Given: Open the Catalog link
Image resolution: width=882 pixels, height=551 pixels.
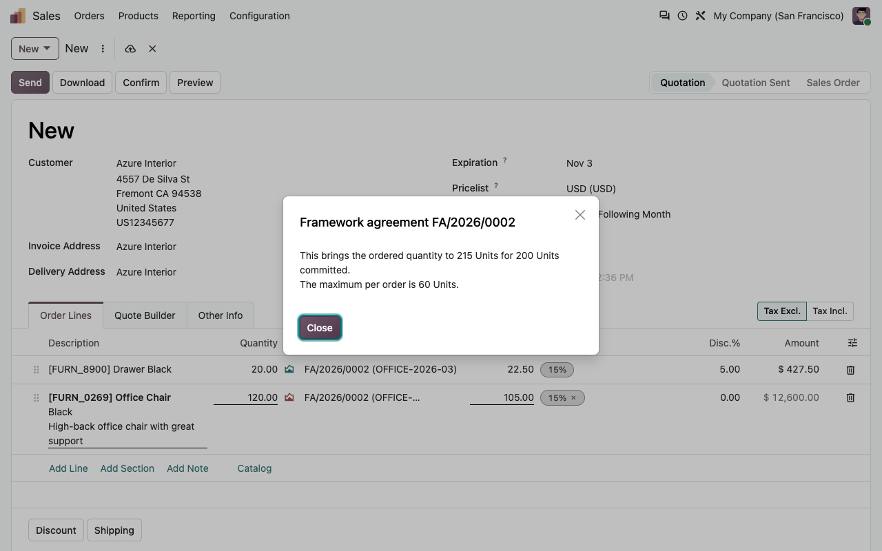Looking at the screenshot, I should (x=254, y=468).
